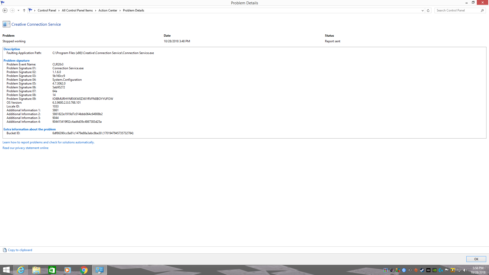
Task: Select the Control Panel taskbar window
Action: 100,270
